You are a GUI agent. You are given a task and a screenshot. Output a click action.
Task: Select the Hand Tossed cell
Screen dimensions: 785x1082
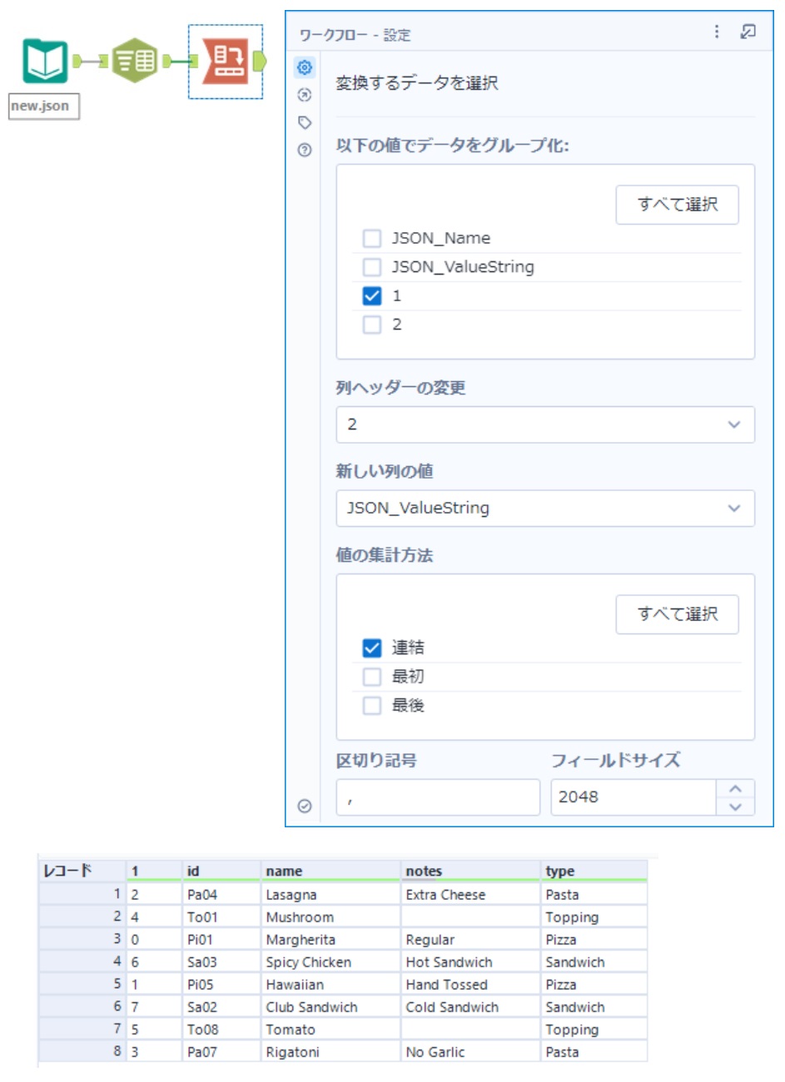(x=470, y=985)
